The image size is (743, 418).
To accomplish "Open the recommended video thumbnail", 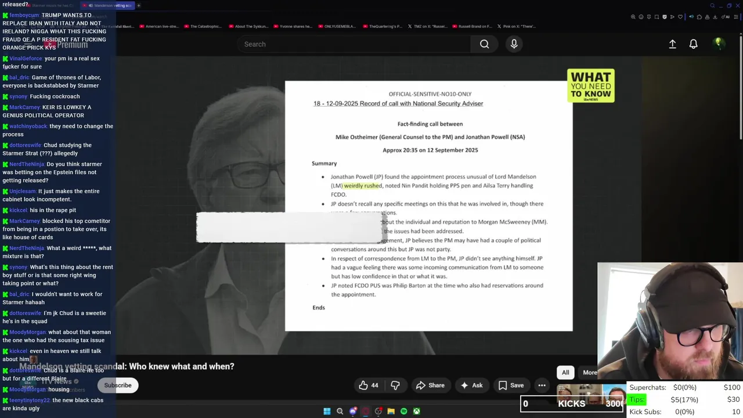I will [x=591, y=394].
